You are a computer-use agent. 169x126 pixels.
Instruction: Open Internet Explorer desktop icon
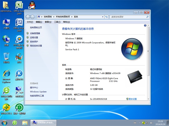pyautogui.click(x=6, y=76)
